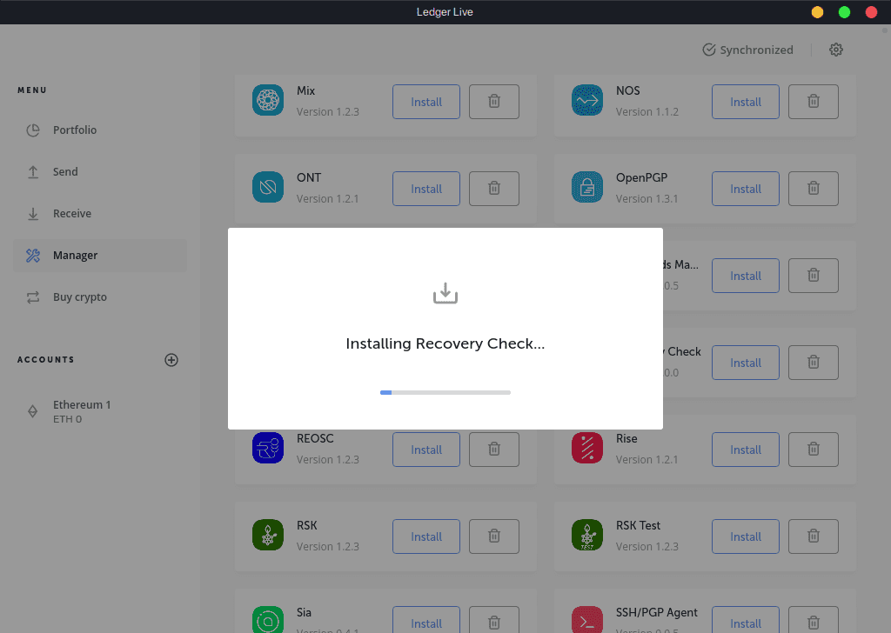Screen dimensions: 891x633
Task: Click the REOSC app icon
Action: pyautogui.click(x=268, y=447)
